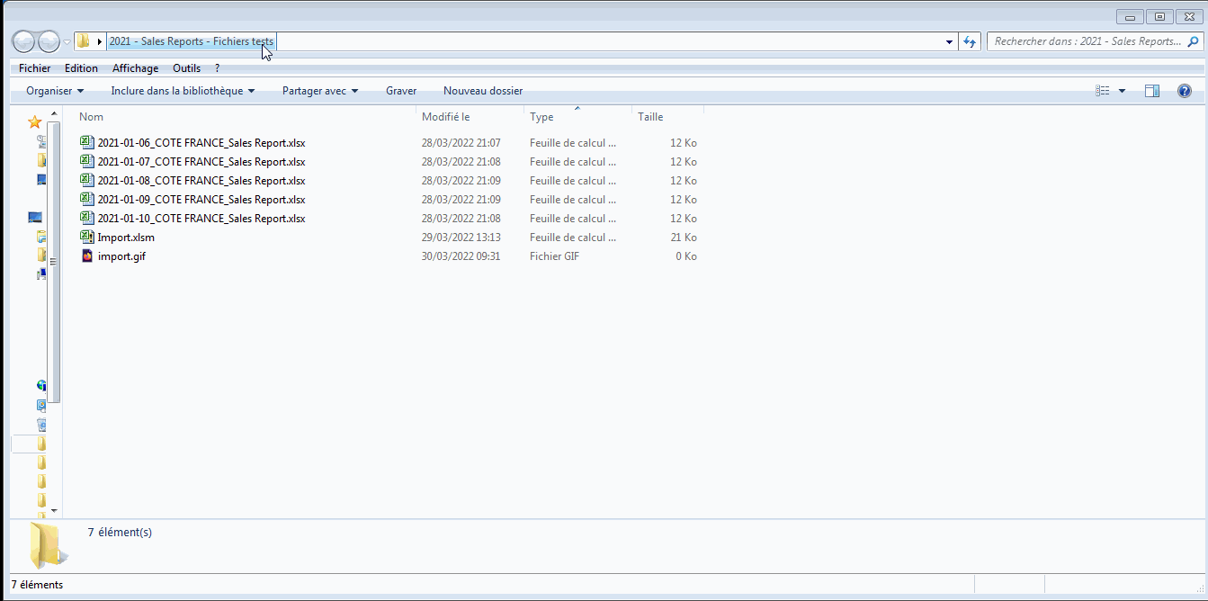This screenshot has width=1208, height=601.
Task: Refresh the folder view
Action: tap(970, 41)
